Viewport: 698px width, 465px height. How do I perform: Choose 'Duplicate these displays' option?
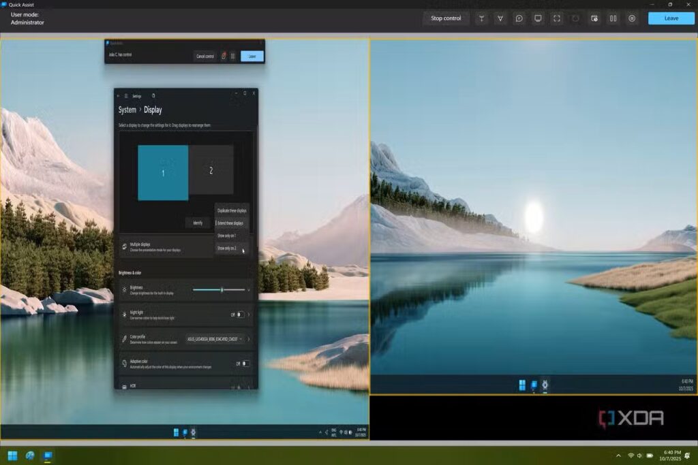(232, 210)
